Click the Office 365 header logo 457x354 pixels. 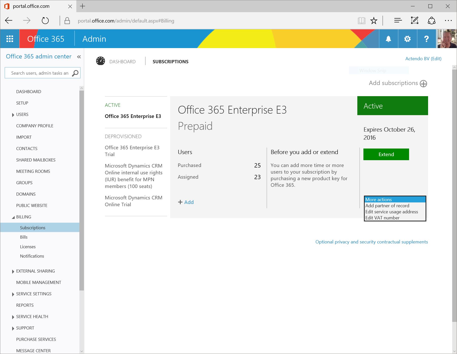click(x=46, y=39)
